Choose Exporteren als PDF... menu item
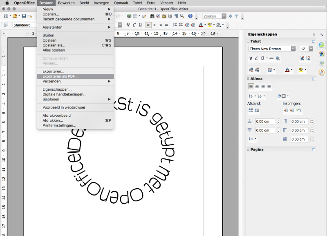The width and height of the screenshot is (327, 236). (75, 76)
